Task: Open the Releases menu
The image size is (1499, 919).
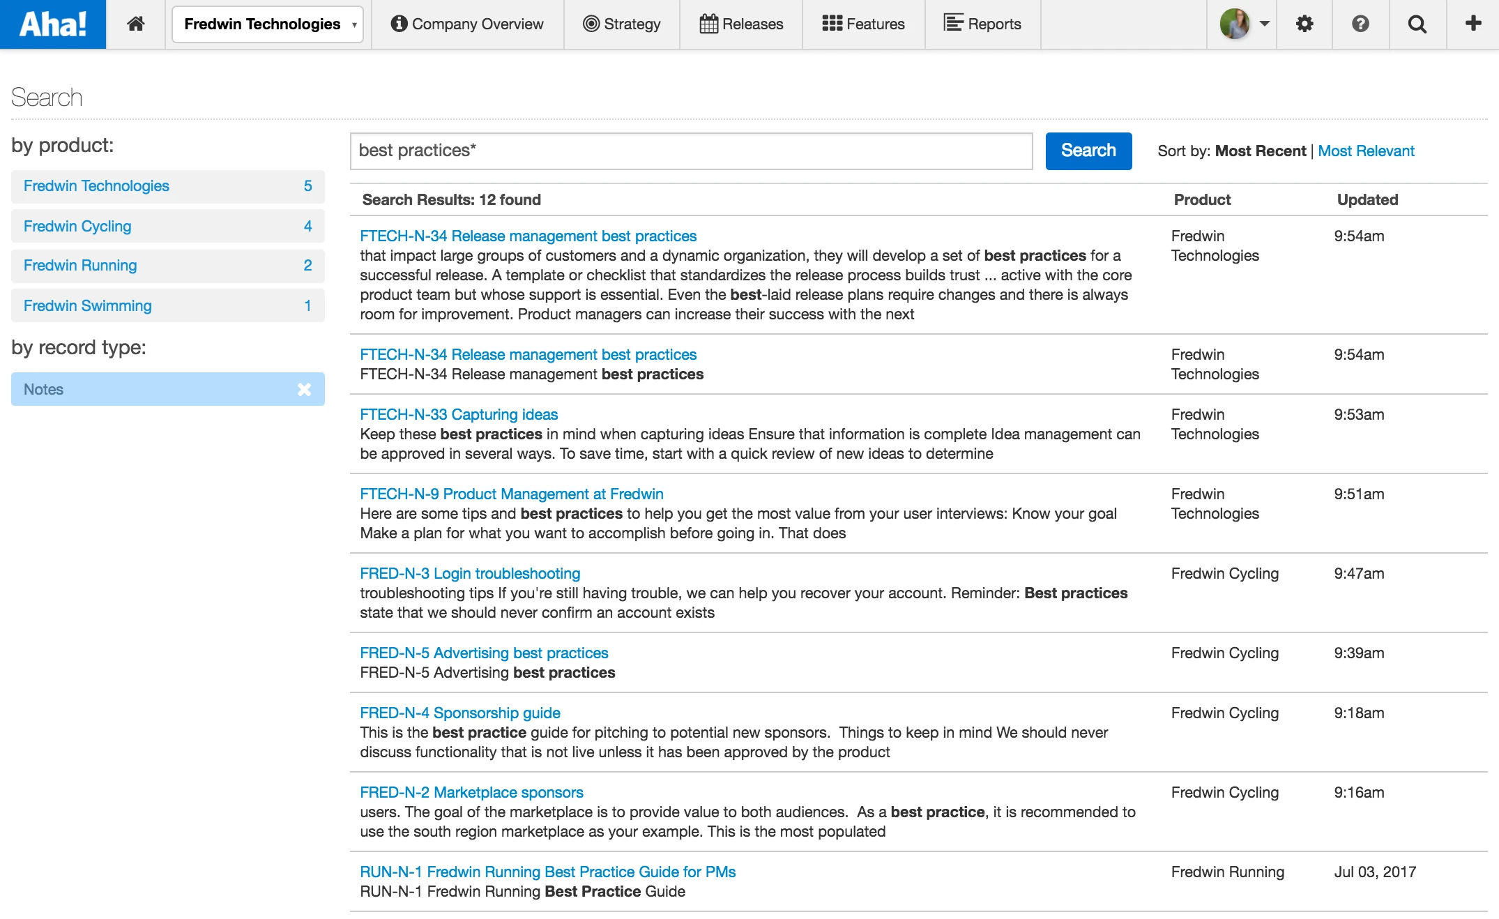Action: [x=741, y=24]
